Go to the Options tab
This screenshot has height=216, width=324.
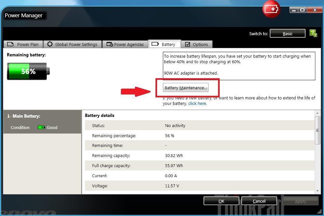tap(197, 44)
